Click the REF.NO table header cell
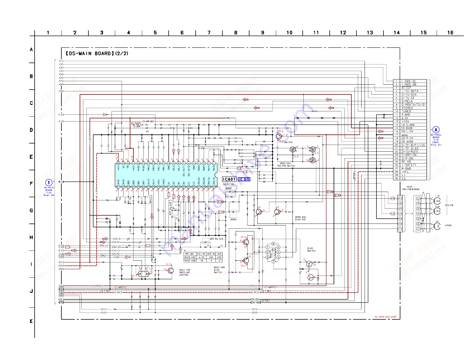473x356 pixels. click(x=189, y=254)
